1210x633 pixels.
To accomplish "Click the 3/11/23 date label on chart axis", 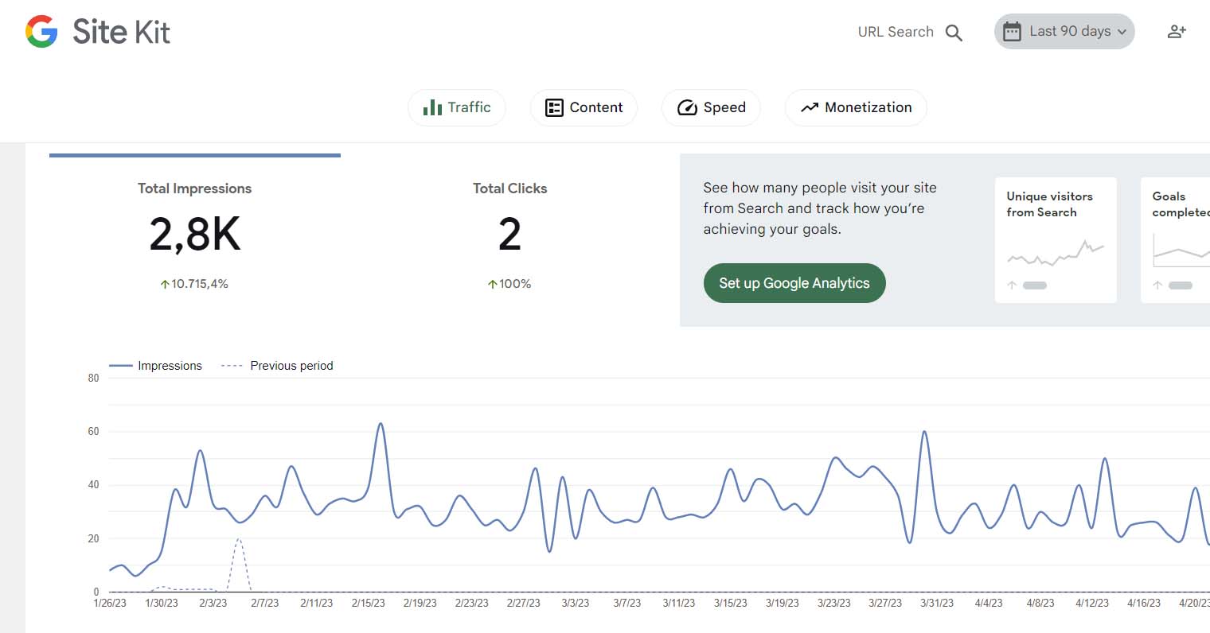I will click(x=679, y=603).
